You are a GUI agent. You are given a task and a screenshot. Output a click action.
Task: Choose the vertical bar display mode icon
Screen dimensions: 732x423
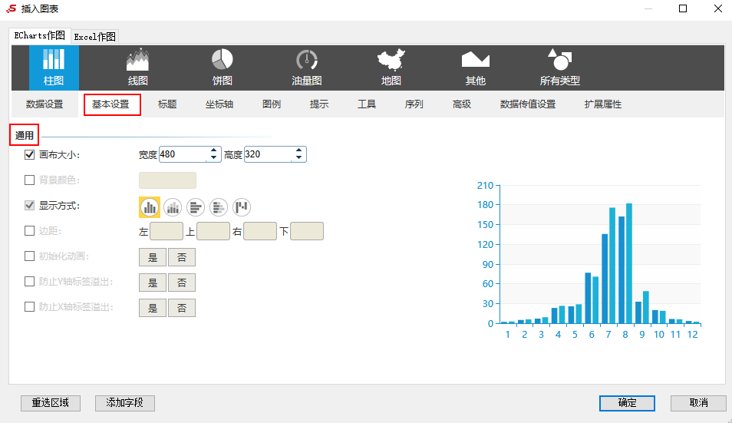pos(150,207)
